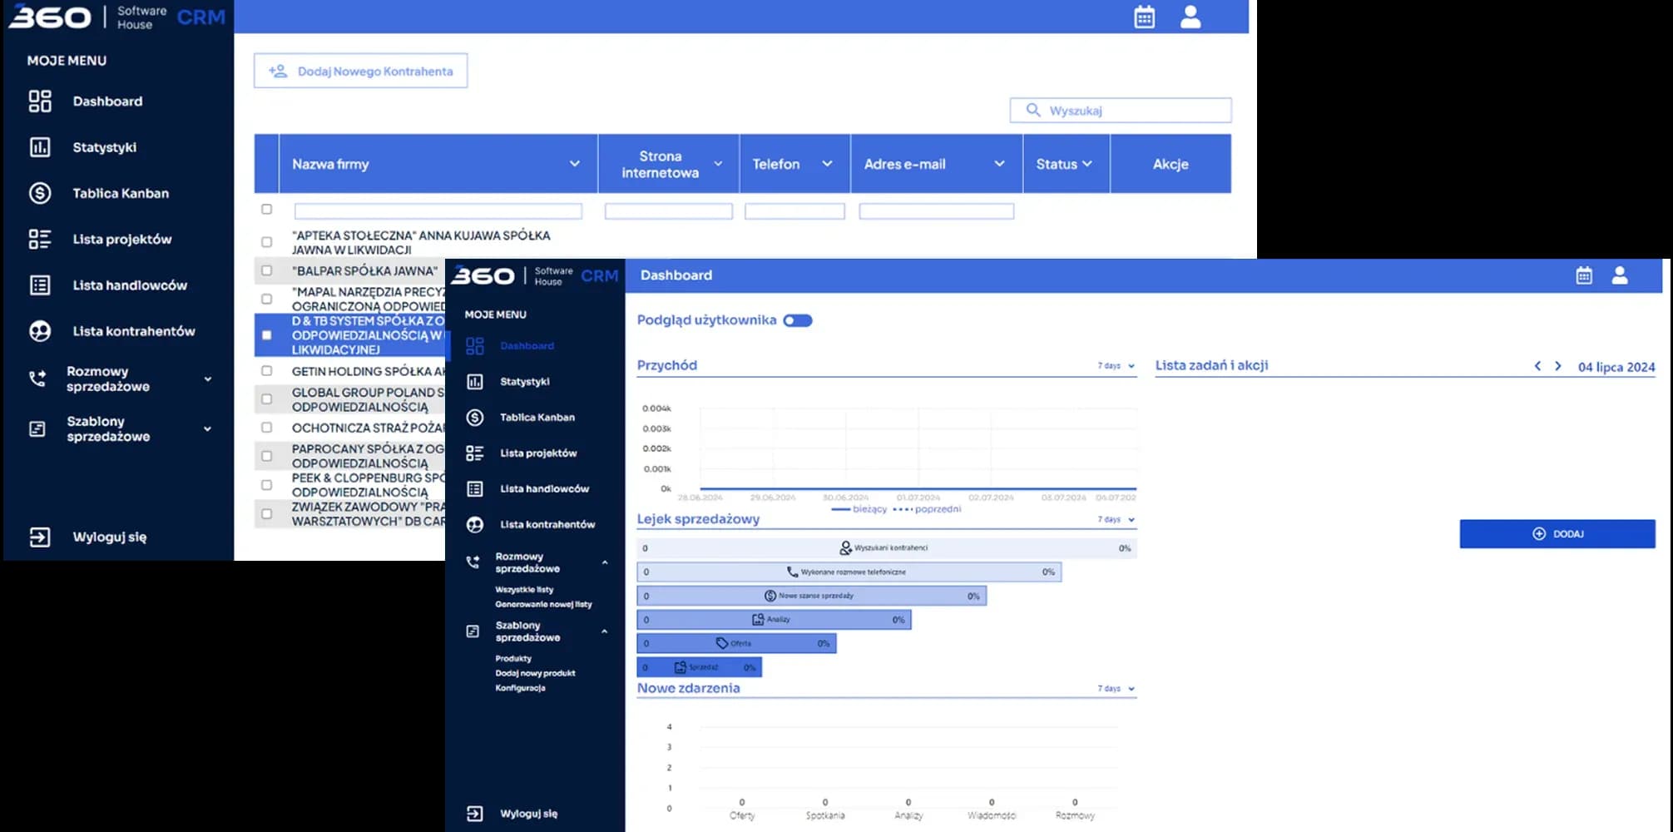Click Szablony sprzedażowe icon in front sidebar
The width and height of the screenshot is (1673, 832).
(x=473, y=631)
